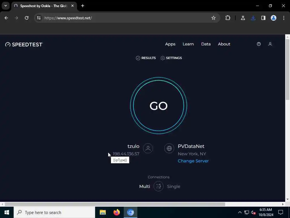Click the muted volume tray icon
The image size is (290, 218).
253,212
